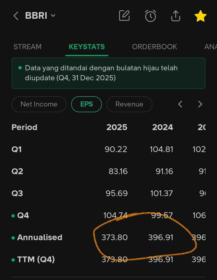
Task: Tap the back arrow icon
Action: click(x=16, y=16)
